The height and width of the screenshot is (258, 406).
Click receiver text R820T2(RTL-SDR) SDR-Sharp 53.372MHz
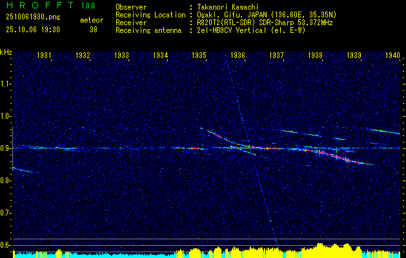[263, 23]
